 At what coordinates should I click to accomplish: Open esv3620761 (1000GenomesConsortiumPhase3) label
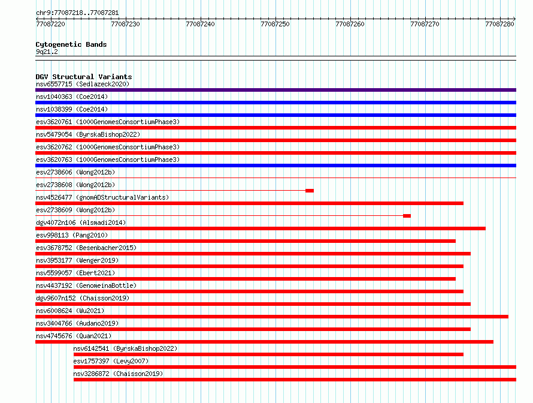[x=108, y=122]
